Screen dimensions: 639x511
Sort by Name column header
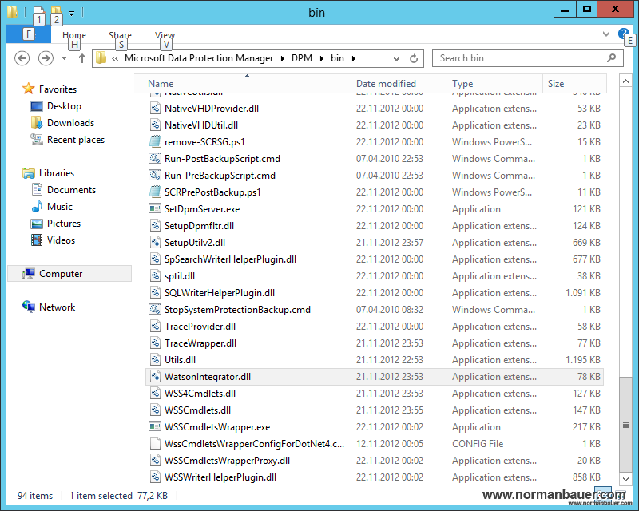pyautogui.click(x=243, y=84)
